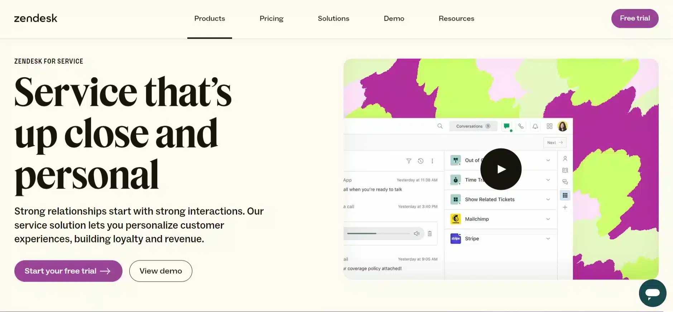Click the knowledge book sidebar icon
The image size is (673, 312).
[x=565, y=170]
